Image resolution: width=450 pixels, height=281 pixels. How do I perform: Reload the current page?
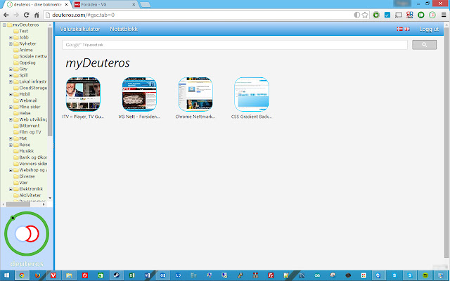(27, 15)
